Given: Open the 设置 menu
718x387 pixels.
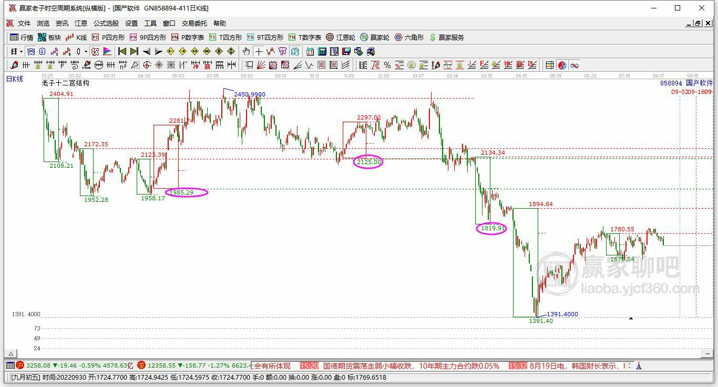Looking at the screenshot, I should click(x=131, y=24).
